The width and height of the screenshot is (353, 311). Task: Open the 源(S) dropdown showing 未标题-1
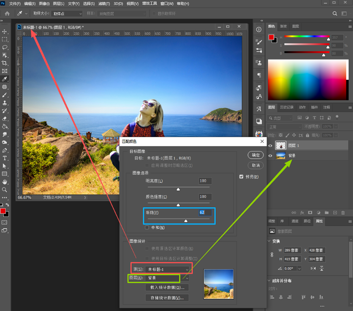pos(167,269)
